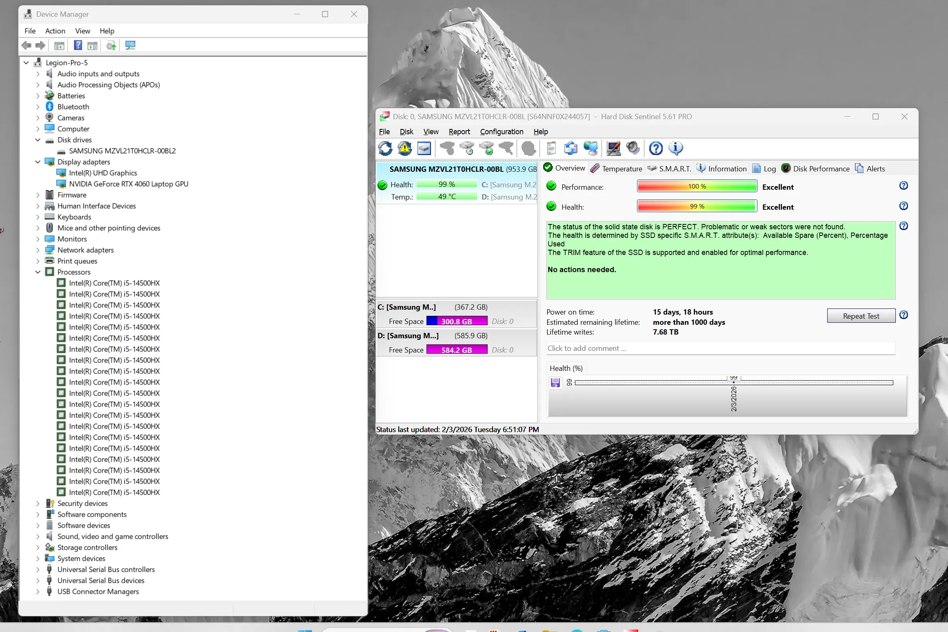Viewport: 948px width, 632px height.
Task: Open blue question mark help toolbar icon
Action: 656,149
